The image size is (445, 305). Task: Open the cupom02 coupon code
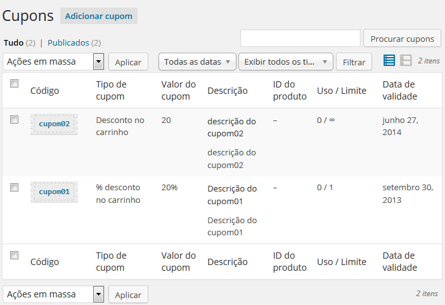click(x=54, y=124)
